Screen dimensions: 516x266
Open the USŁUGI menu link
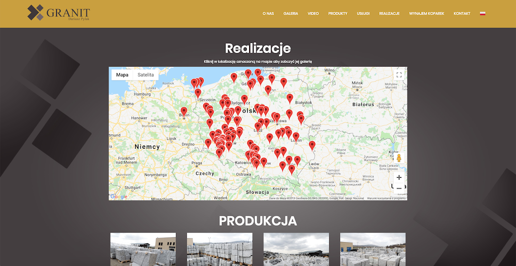363,13
